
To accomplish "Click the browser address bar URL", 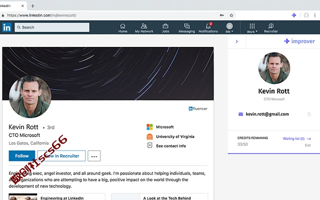I will (x=41, y=15).
